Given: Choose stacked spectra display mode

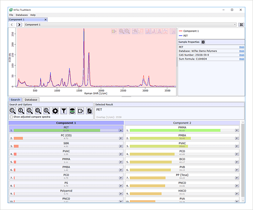Looking at the screenshot, I should (165, 31).
